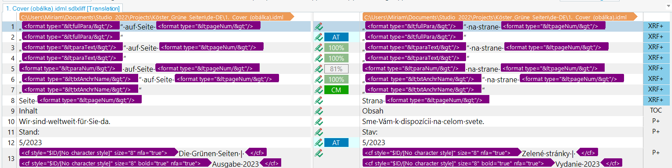Click the XRF+ structure cell of segment 5

[x=656, y=69]
